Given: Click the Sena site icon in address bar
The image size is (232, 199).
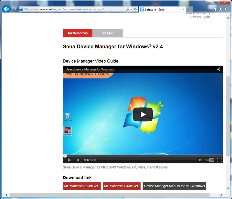Looking at the screenshot, I should pyautogui.click(x=21, y=9).
